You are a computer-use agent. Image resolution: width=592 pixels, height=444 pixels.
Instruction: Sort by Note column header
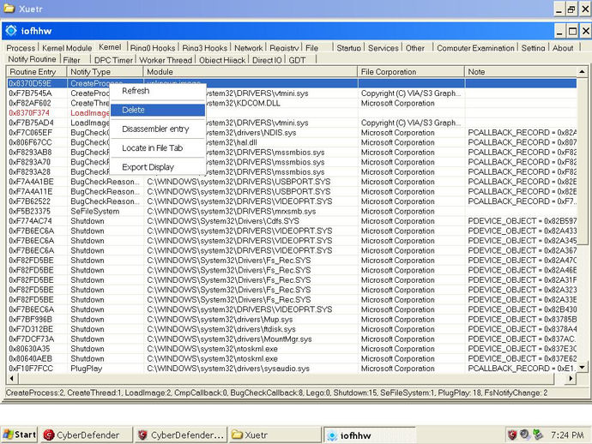pos(521,72)
